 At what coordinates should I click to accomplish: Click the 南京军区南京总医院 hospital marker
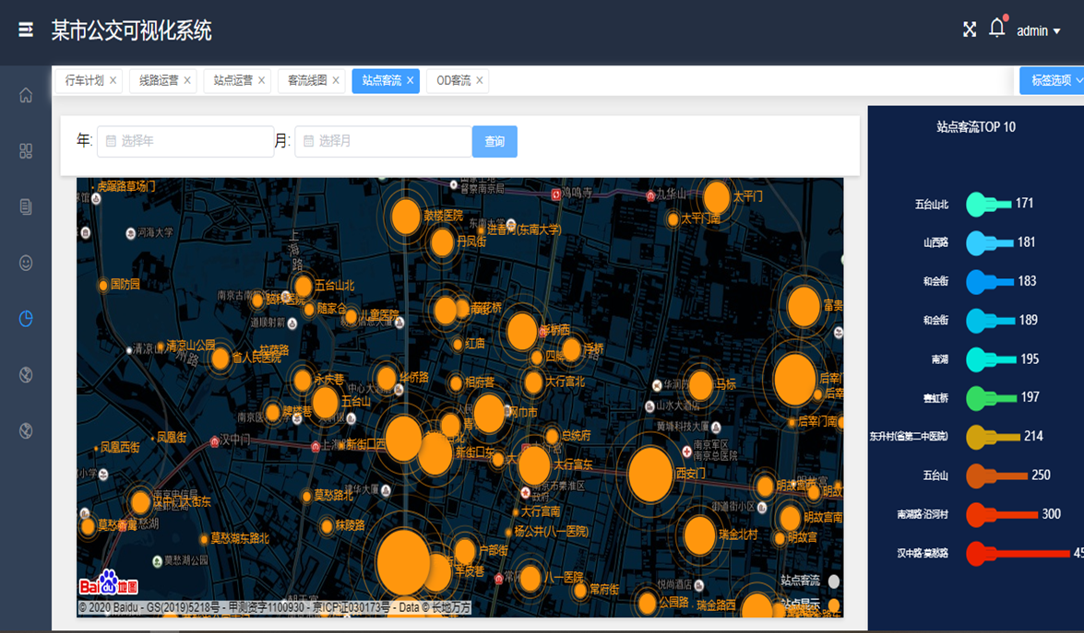click(x=686, y=452)
